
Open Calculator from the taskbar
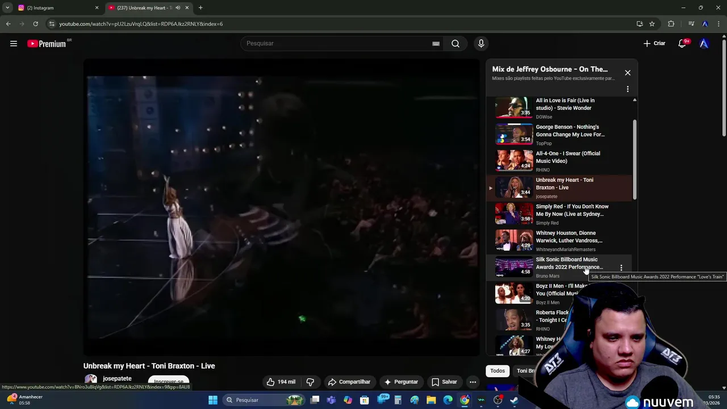pyautogui.click(x=398, y=400)
